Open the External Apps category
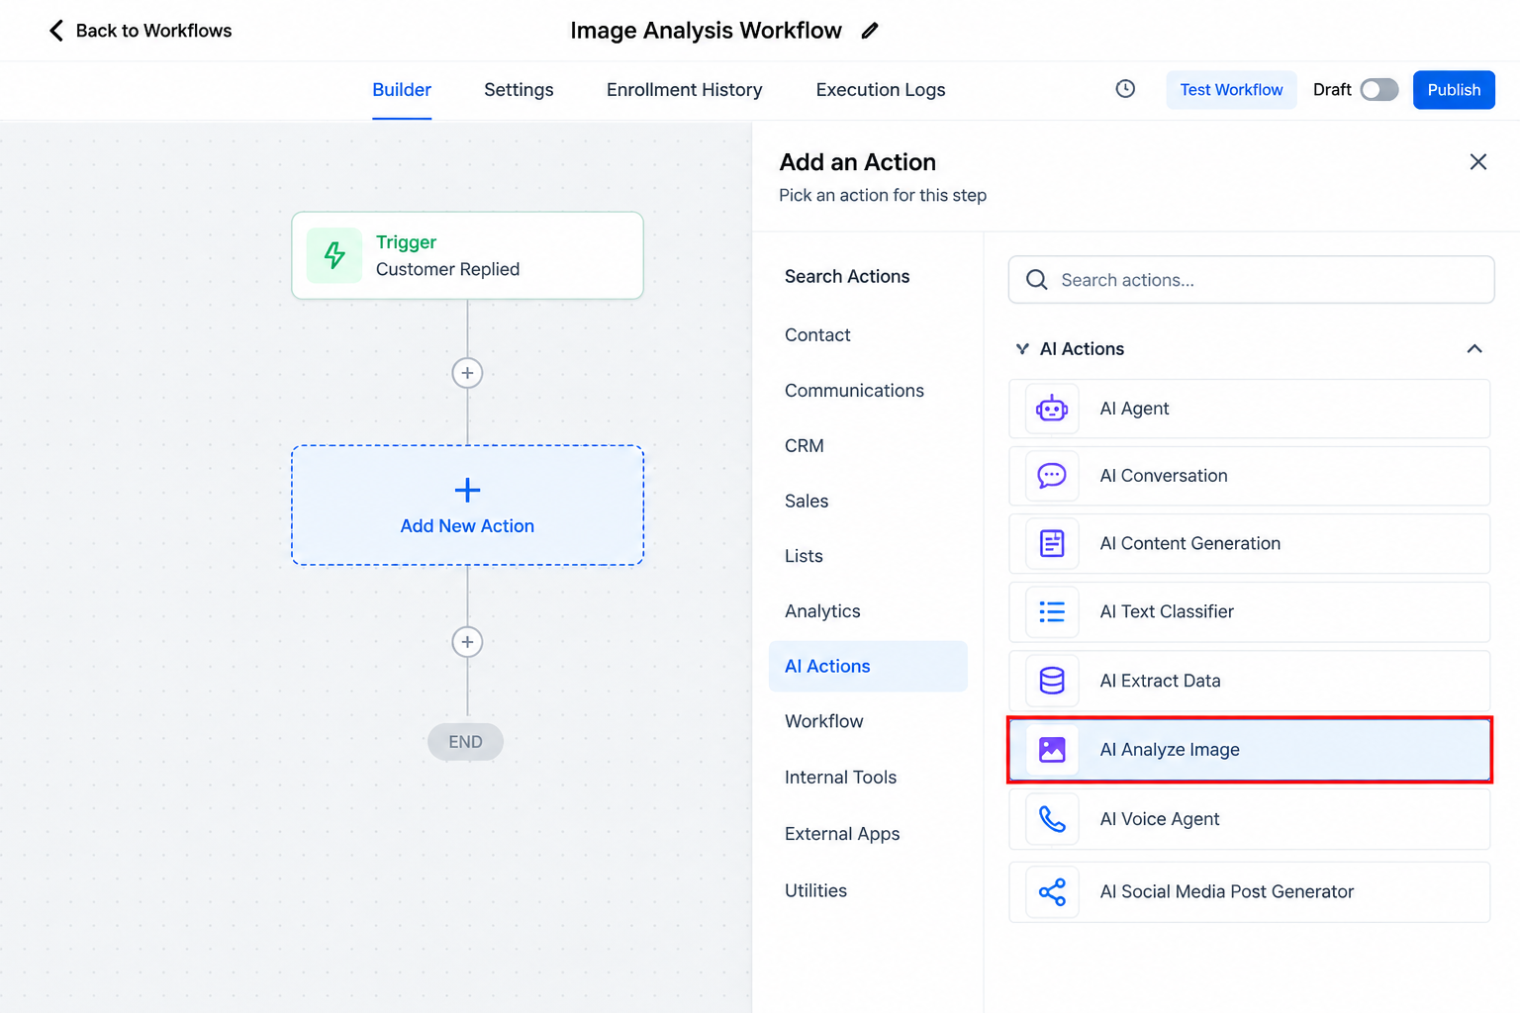The height and width of the screenshot is (1013, 1520). [842, 834]
